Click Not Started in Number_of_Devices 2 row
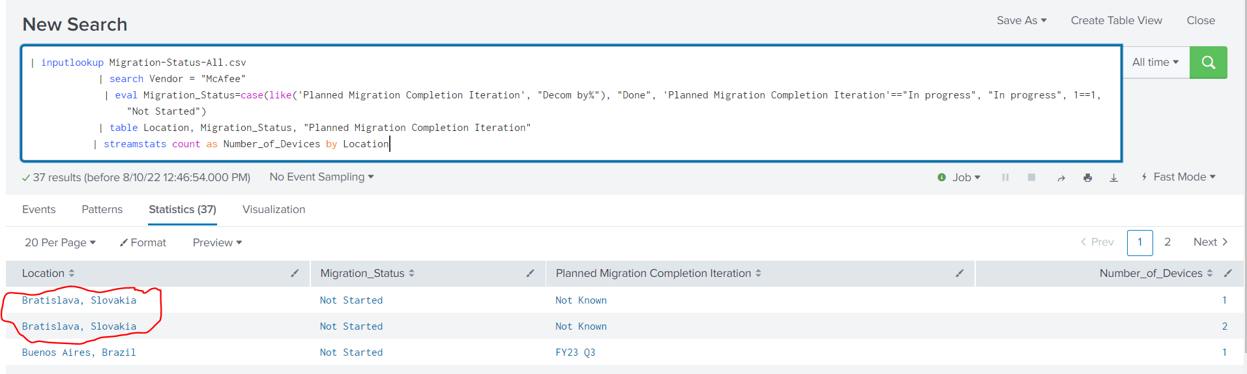1247x374 pixels. (x=351, y=326)
